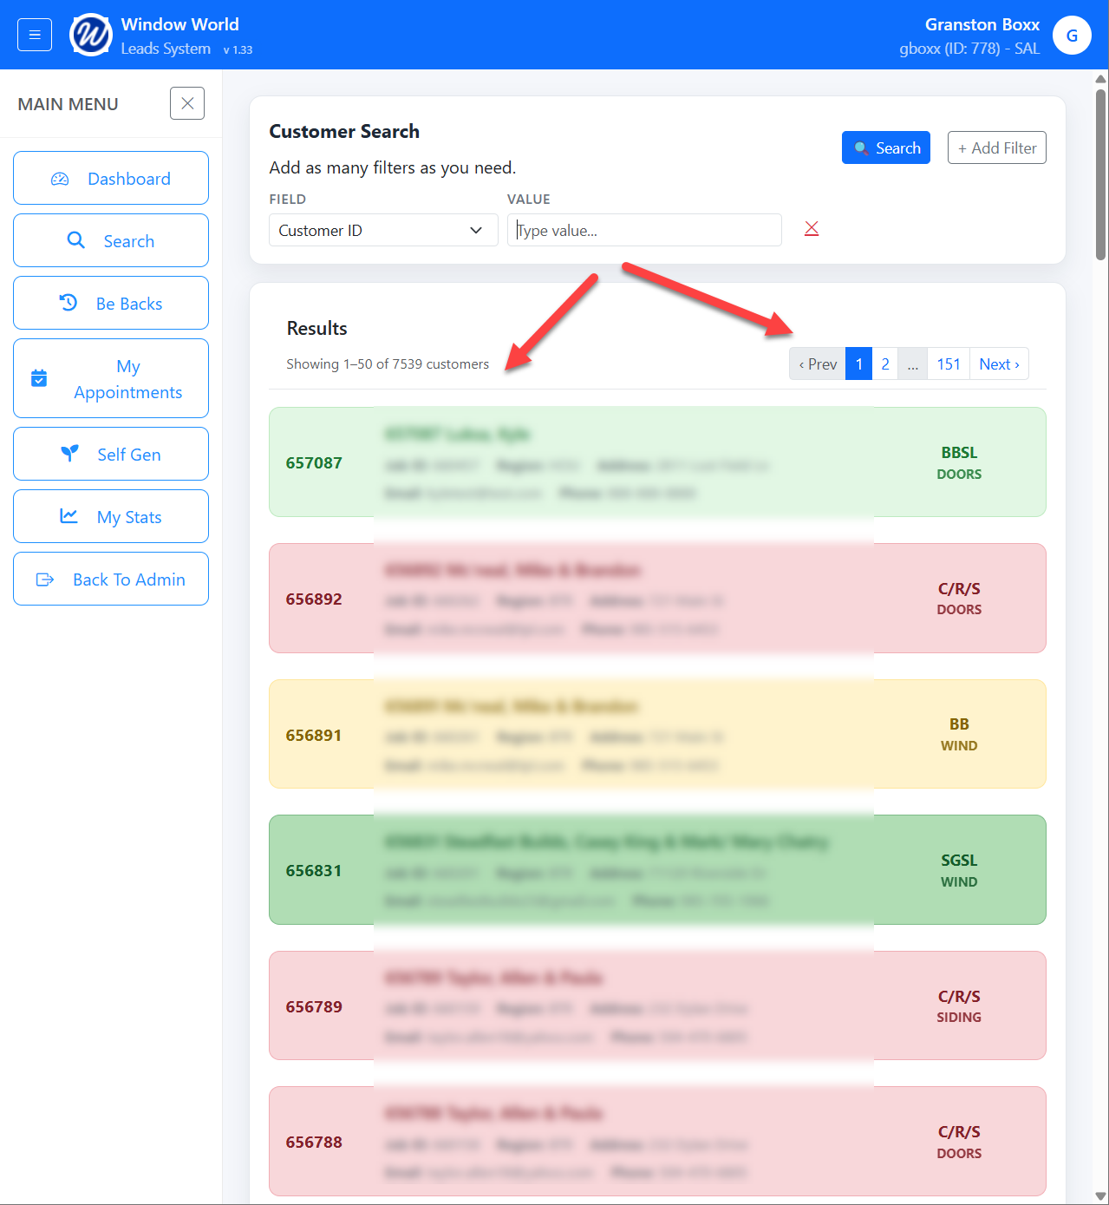Open My Appointments from sidebar
The image size is (1109, 1205).
pos(111,378)
